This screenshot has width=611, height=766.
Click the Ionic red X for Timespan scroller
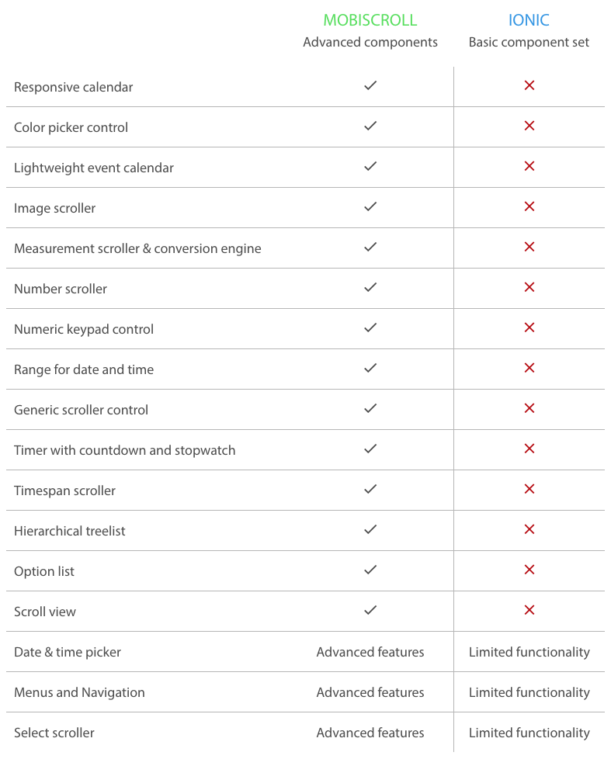pos(529,489)
